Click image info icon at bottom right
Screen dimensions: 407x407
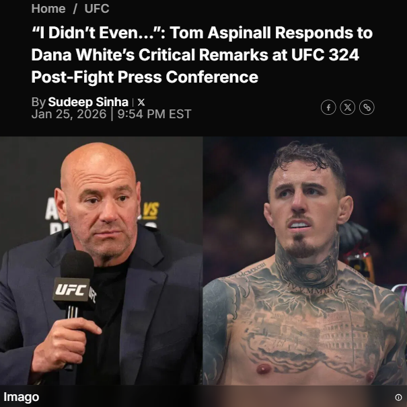(398, 397)
